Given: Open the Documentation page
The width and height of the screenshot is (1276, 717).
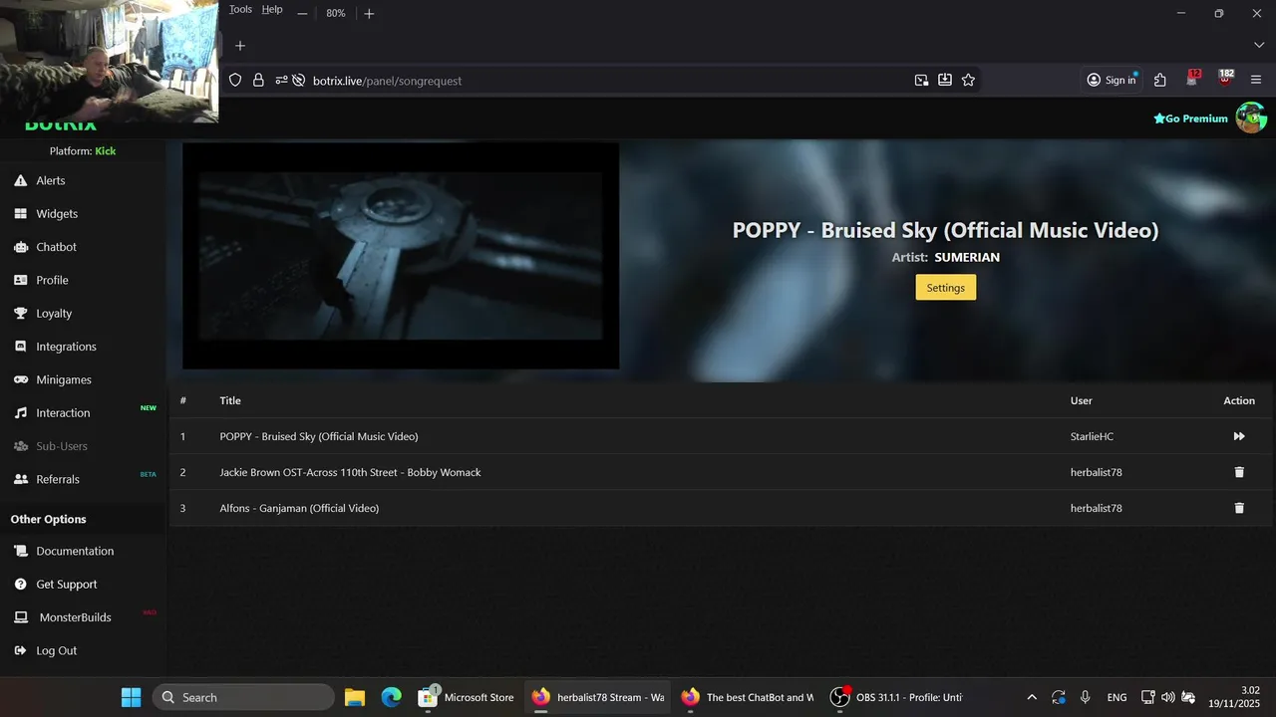Looking at the screenshot, I should click(64, 551).
